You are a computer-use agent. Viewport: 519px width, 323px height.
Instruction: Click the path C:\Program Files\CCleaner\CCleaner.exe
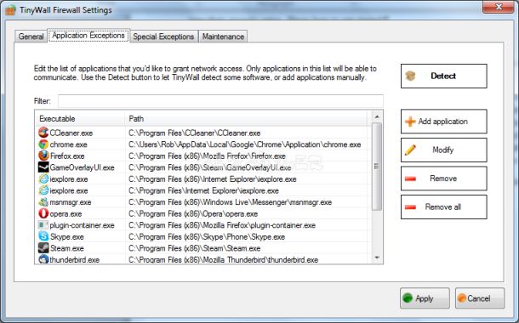pos(194,133)
